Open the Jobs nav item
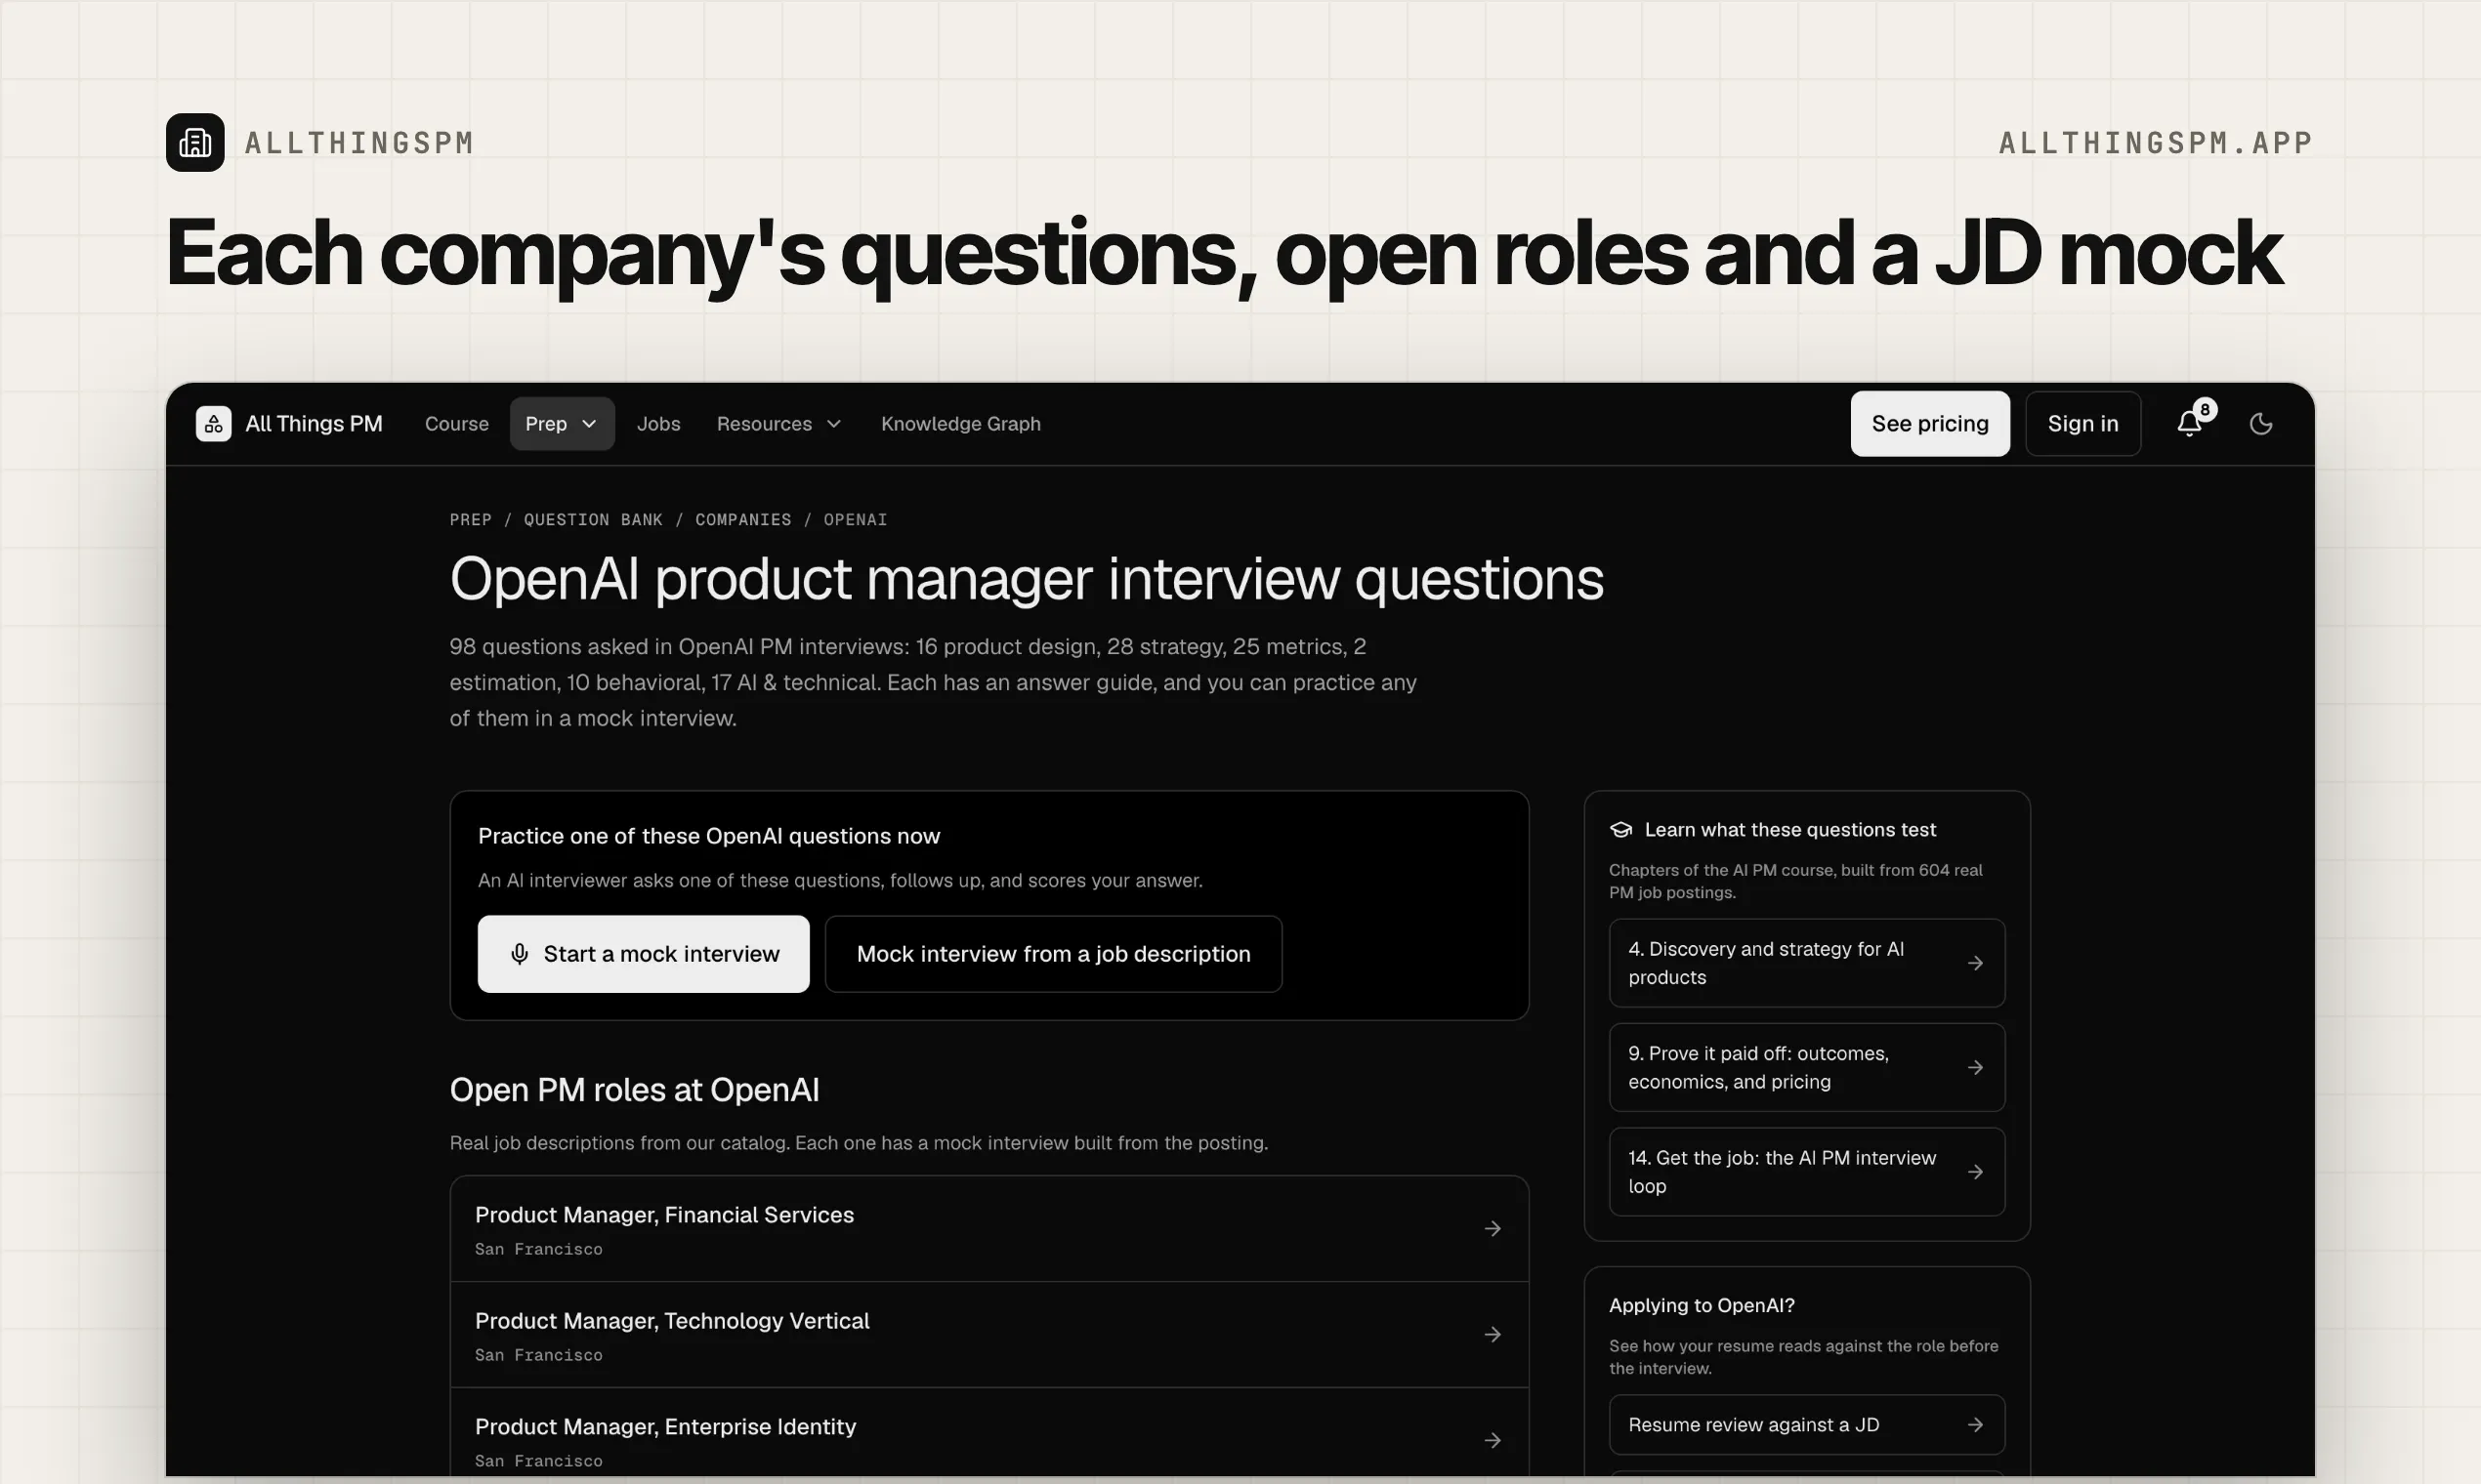2481x1484 pixels. pyautogui.click(x=658, y=424)
